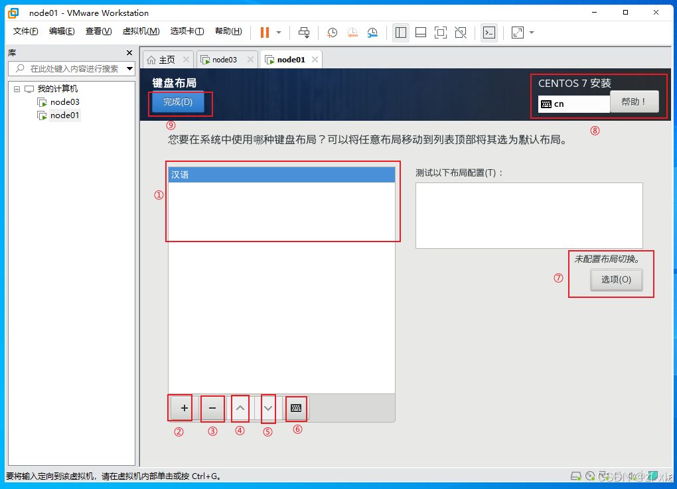Click the cn keyboard layout indicator
The image size is (677, 489).
[574, 104]
